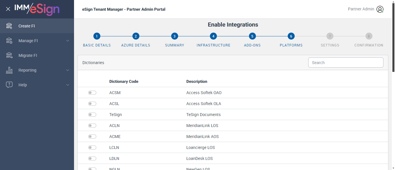Go to step 1 Basic Details

(97, 36)
